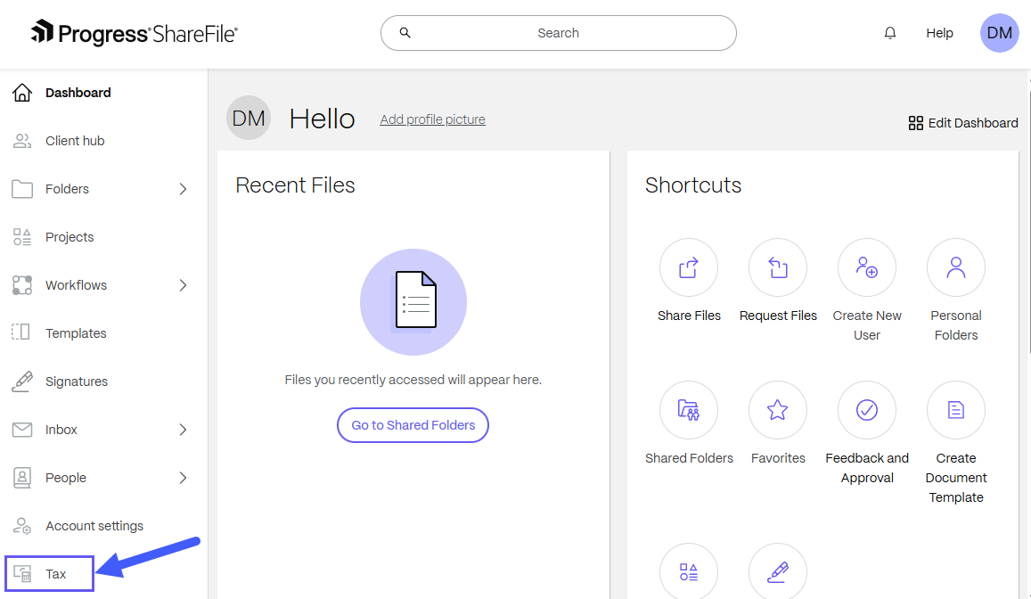Click the Request Files label
Viewport: 1031px width, 599px height.
click(x=778, y=316)
